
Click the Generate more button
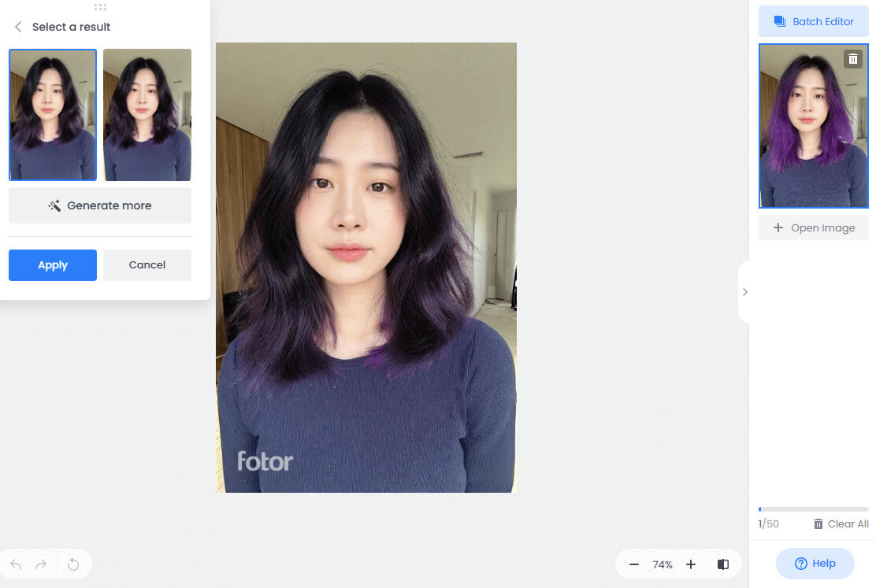[100, 205]
